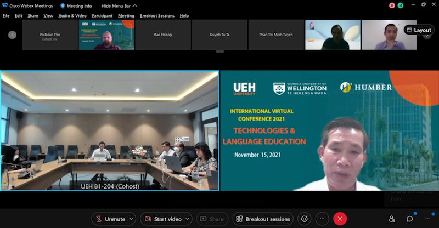The height and width of the screenshot is (228, 439).
Task: Click the Meeting Info shield icon
Action: click(x=63, y=5)
